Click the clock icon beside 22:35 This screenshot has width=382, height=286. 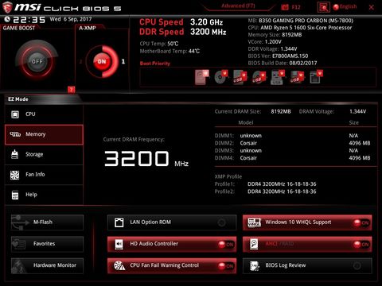[7, 19]
